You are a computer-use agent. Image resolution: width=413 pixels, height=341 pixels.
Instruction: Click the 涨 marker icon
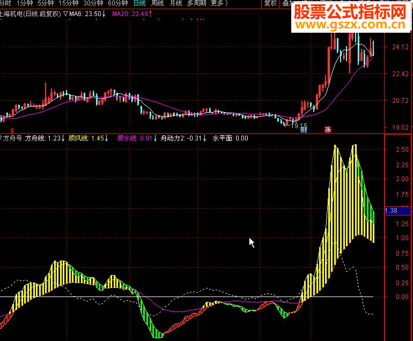328,130
